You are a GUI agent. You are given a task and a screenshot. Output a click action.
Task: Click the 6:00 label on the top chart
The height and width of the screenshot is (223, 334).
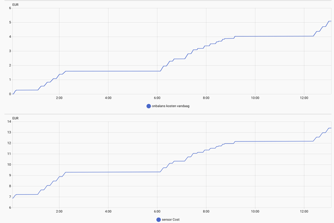click(x=157, y=98)
